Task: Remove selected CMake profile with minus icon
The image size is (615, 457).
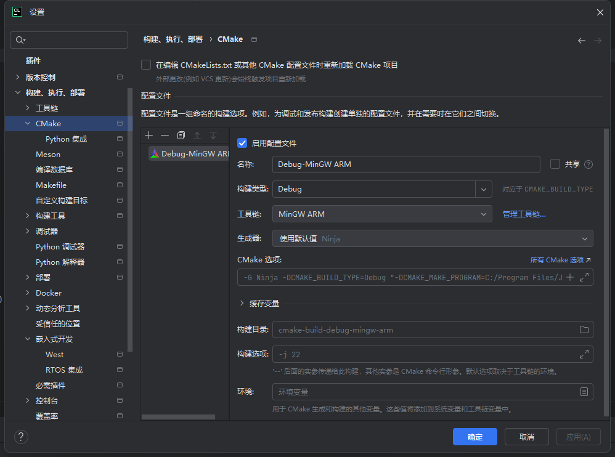Action: point(165,135)
